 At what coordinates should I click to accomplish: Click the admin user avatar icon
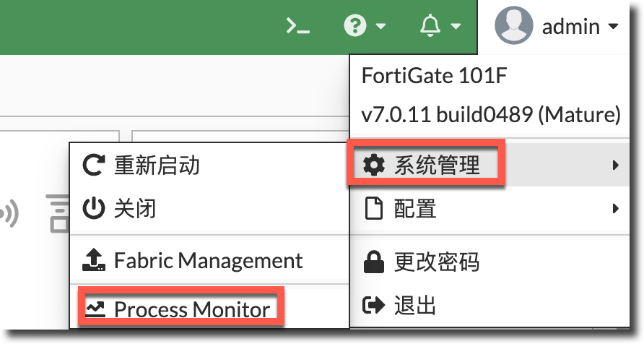click(x=513, y=26)
